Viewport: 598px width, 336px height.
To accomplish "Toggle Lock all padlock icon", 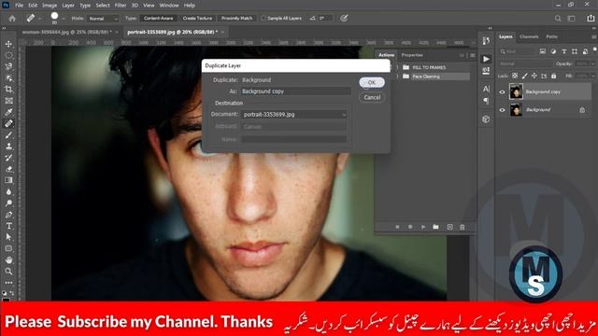I will pos(554,76).
